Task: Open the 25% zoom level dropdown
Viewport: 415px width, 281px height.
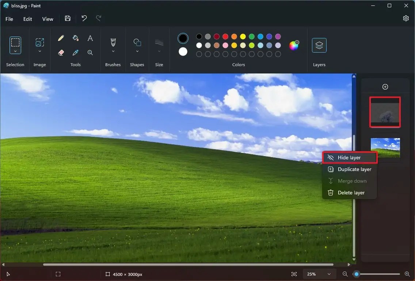Action: point(319,274)
